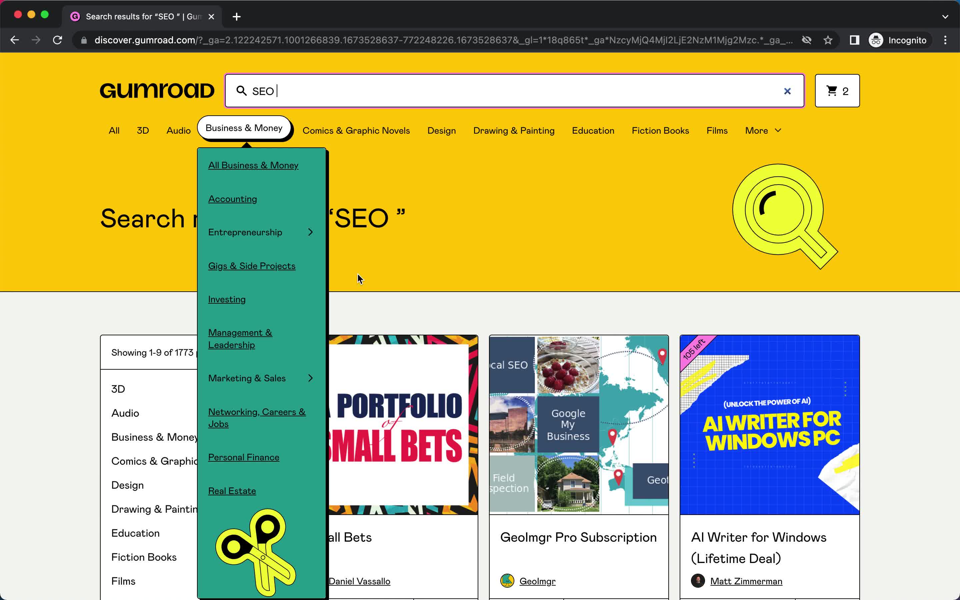The height and width of the screenshot is (600, 960).
Task: Open Comics & Graphic Novels category
Action: (356, 131)
